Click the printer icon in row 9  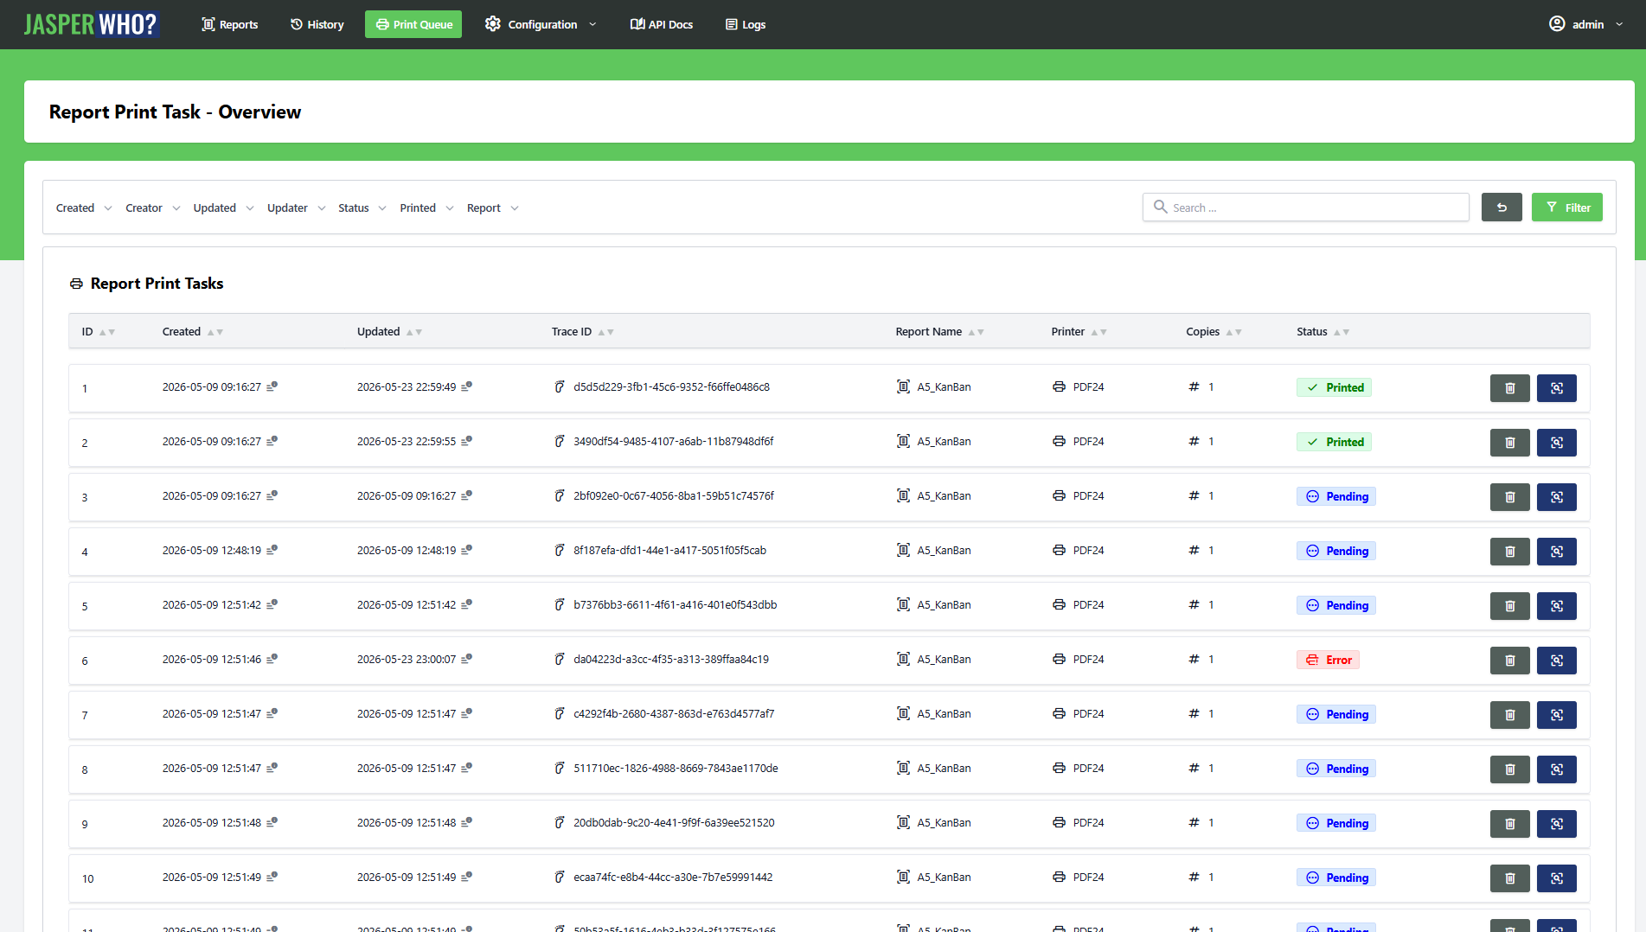[1059, 822]
